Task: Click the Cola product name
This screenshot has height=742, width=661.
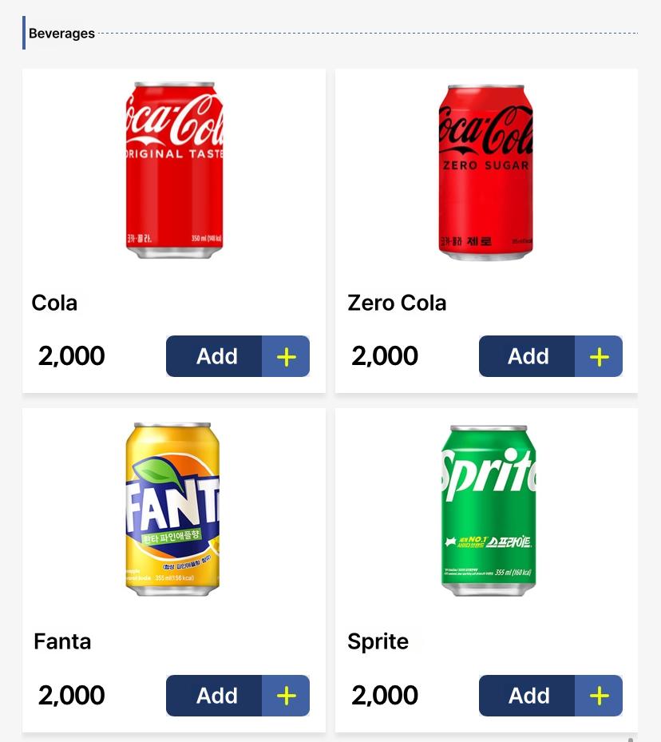Action: coord(54,303)
